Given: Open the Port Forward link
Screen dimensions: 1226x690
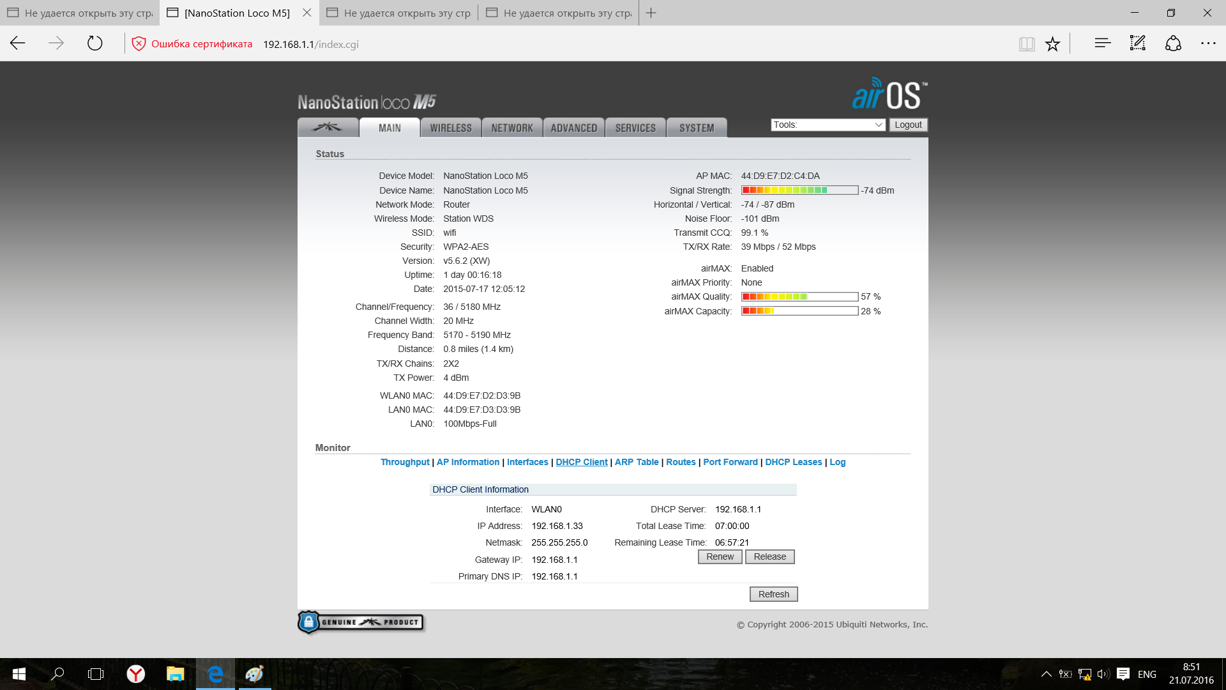Looking at the screenshot, I should (x=730, y=462).
